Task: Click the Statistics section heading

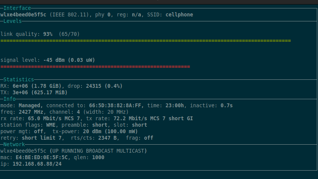Action: pos(19,79)
